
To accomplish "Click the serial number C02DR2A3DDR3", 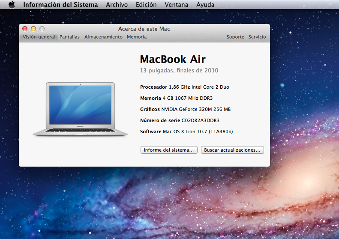I will [x=201, y=120].
